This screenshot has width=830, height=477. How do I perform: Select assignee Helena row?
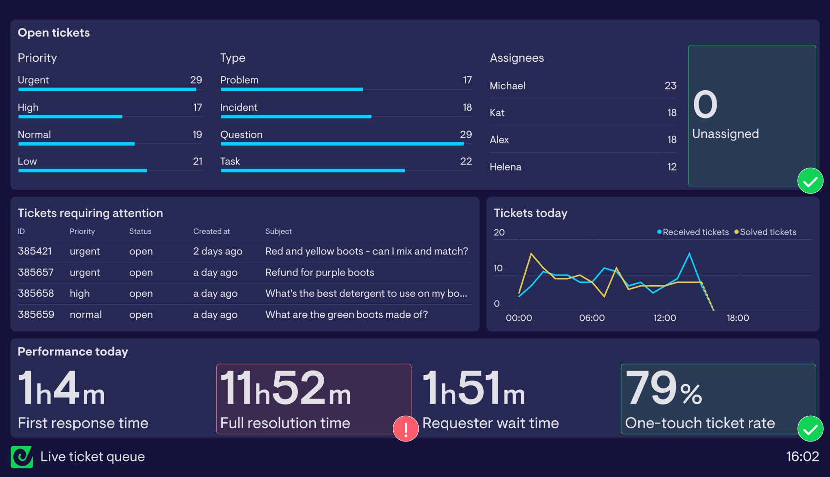[x=583, y=167]
